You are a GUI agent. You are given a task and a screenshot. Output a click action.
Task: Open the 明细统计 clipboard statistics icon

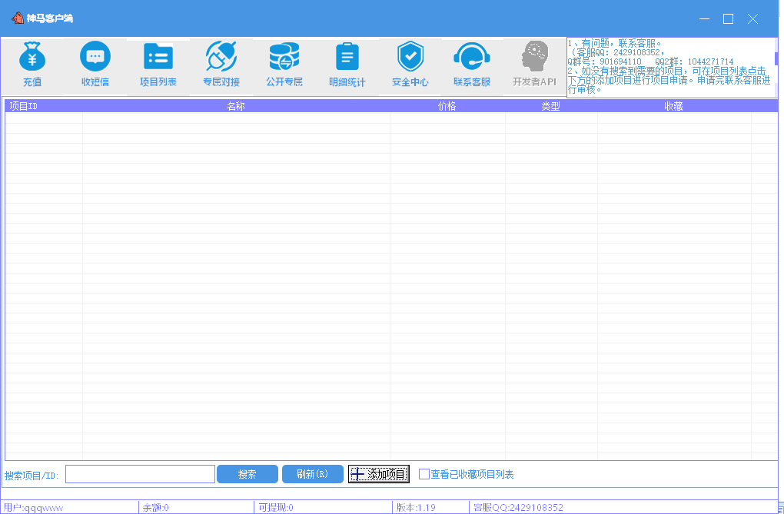(x=347, y=58)
